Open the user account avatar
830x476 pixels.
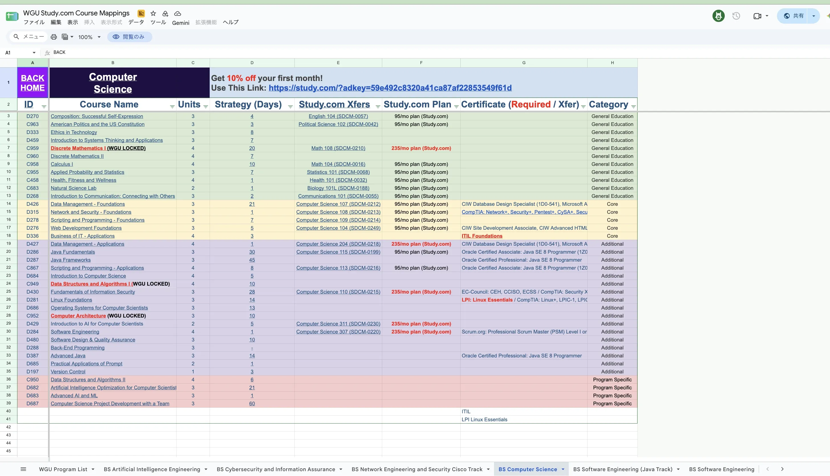point(718,16)
